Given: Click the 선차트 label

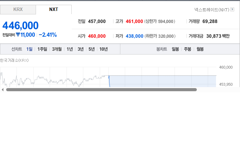Looking at the screenshot, I should [x=17, y=49].
